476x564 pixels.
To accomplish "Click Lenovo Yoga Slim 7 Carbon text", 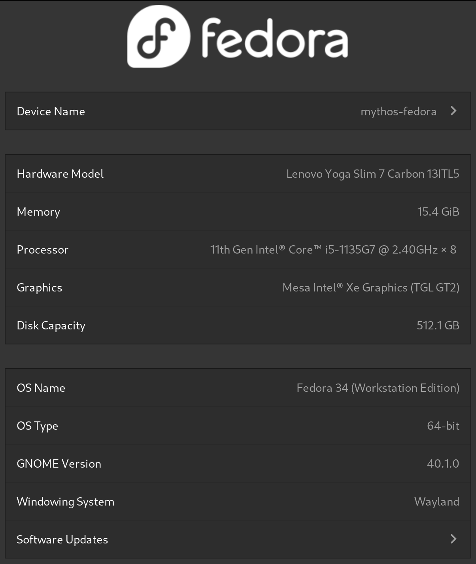I will tap(372, 173).
